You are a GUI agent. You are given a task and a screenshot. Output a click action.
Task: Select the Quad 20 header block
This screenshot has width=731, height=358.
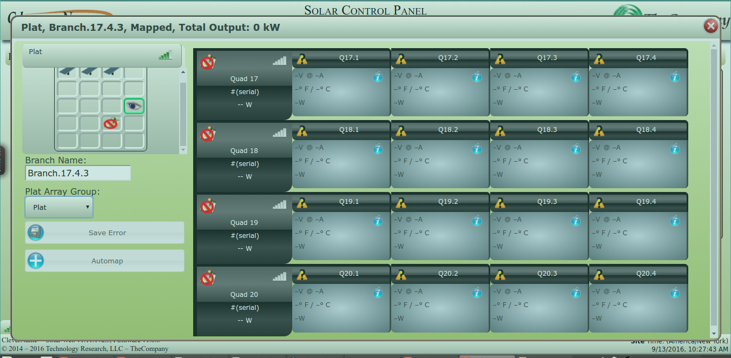(x=244, y=300)
